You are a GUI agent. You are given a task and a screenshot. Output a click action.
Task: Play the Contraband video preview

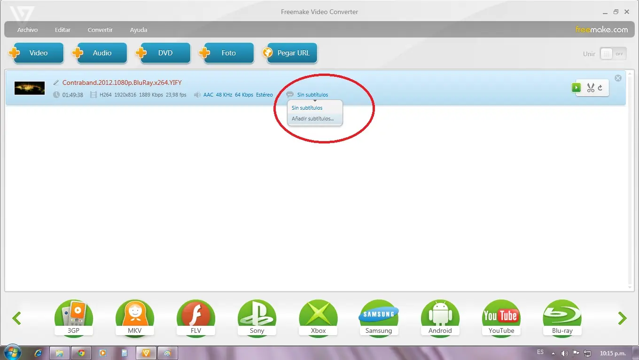[x=576, y=88]
